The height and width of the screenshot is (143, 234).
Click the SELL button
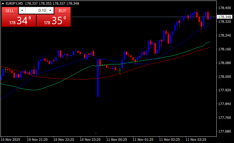click(10, 11)
